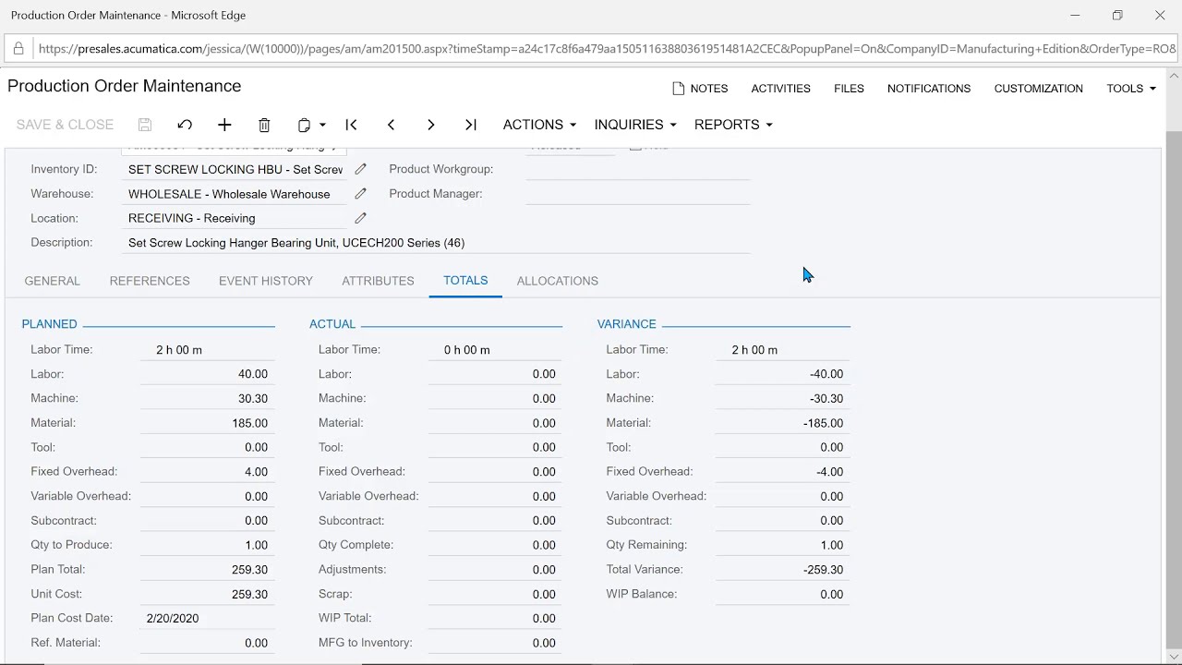Viewport: 1182px width, 665px height.
Task: Click the Notes document icon
Action: coord(679,89)
